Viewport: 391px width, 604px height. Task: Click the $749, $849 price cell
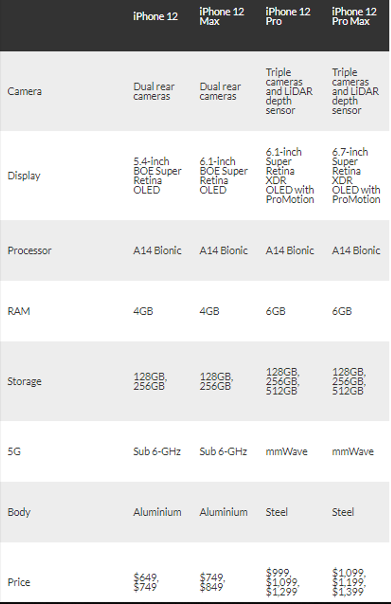[x=212, y=582]
